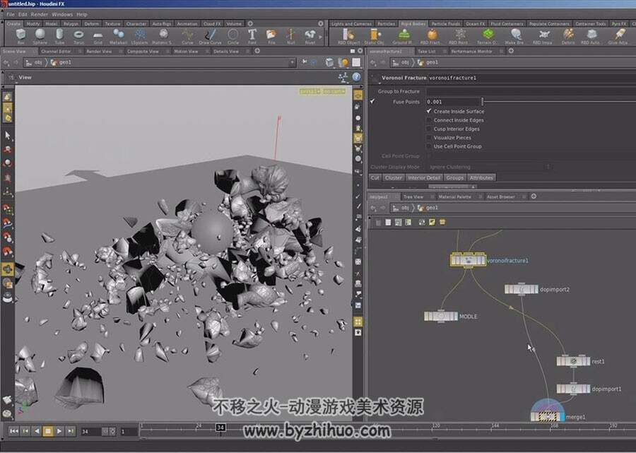Image resolution: width=636 pixels, height=453 pixels.
Task: Click the current frame number field
Action: click(91, 432)
